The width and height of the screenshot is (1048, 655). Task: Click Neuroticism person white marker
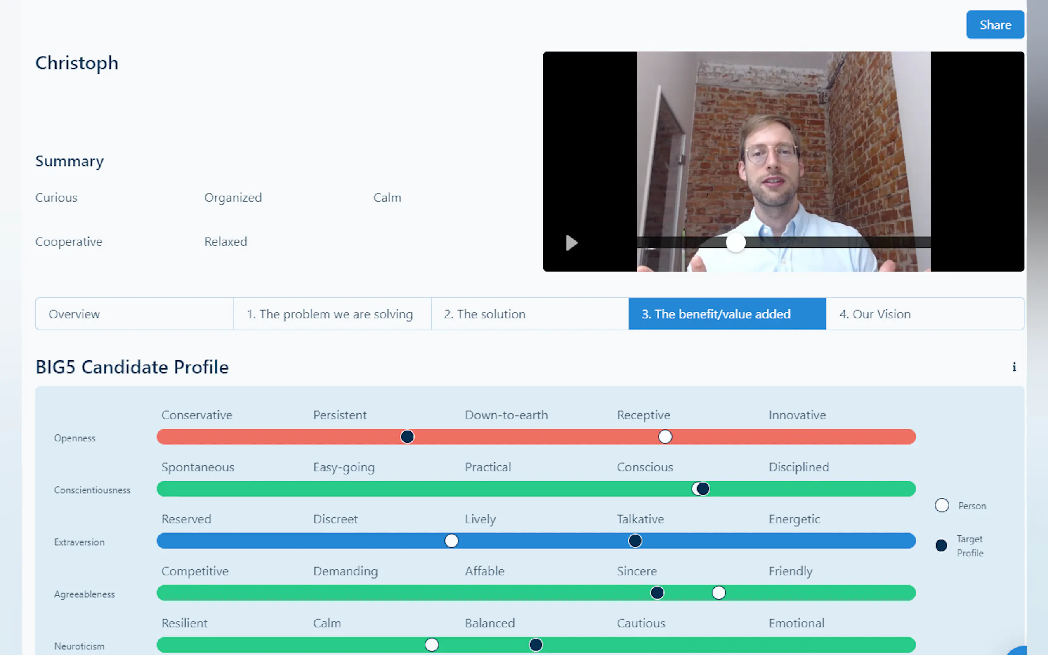pyautogui.click(x=432, y=645)
